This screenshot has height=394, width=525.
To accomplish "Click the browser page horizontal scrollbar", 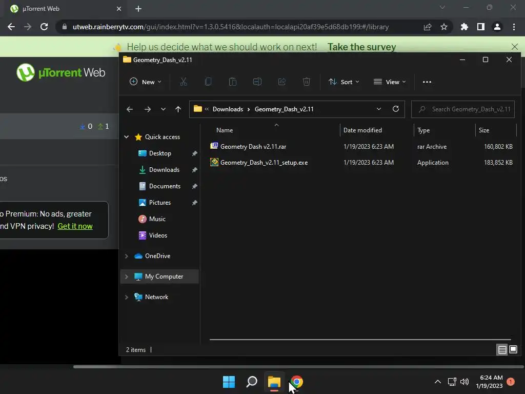I will (x=298, y=366).
